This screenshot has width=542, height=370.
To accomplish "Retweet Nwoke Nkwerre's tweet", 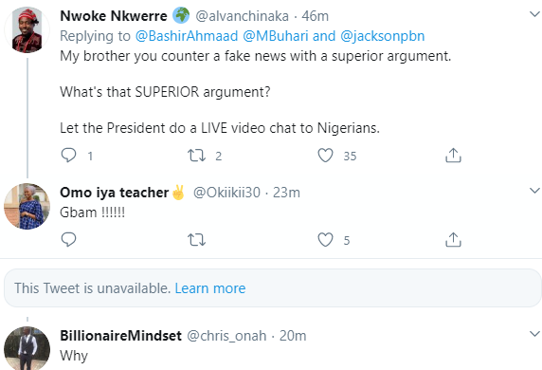I will pos(196,156).
